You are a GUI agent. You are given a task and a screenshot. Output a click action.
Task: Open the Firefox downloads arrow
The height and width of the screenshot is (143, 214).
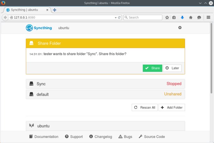click(182, 18)
